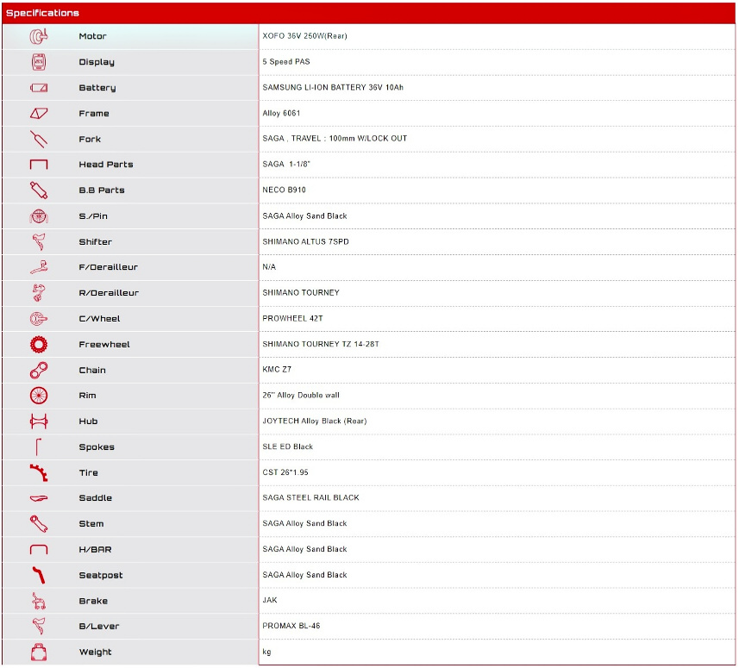Click the C/Wheel crank icon

click(x=39, y=319)
